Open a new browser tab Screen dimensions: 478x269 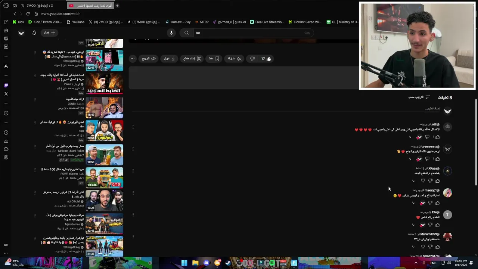pos(117,6)
